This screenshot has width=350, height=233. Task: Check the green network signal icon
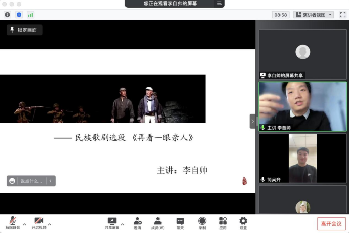(x=30, y=15)
